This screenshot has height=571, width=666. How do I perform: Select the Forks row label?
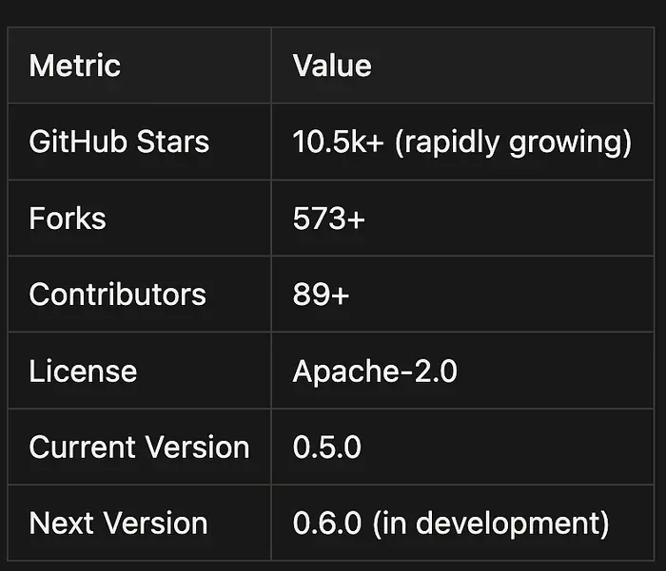68,219
